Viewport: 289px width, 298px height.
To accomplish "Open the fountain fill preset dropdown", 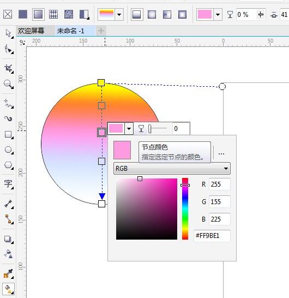I will coord(119,14).
